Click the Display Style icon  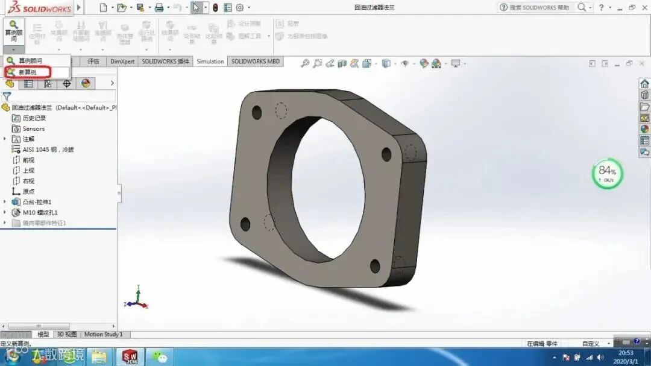point(386,63)
